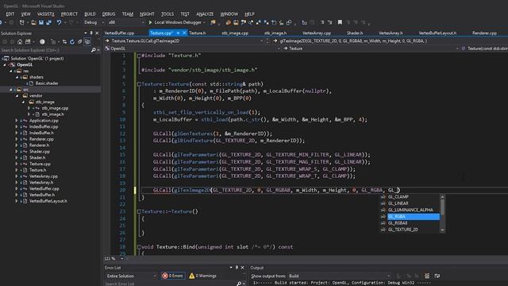508x286 pixels.
Task: Click the autocomplete list scrollbar
Action: pos(443,213)
